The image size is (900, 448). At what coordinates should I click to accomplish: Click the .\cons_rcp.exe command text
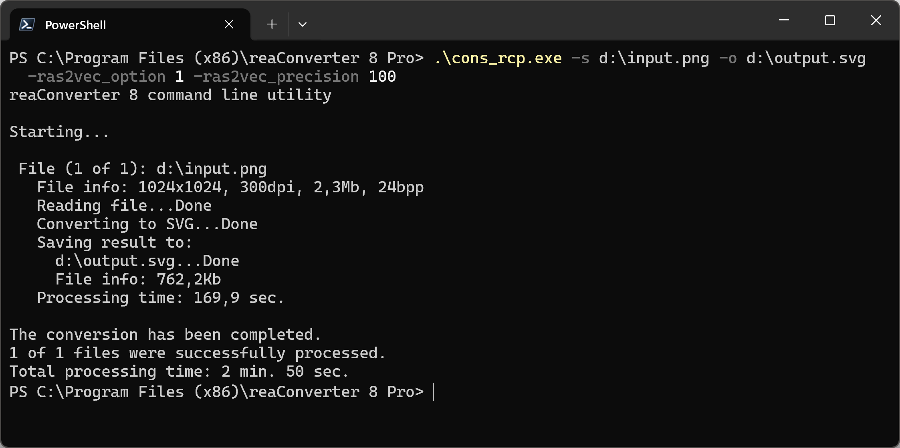(x=498, y=59)
